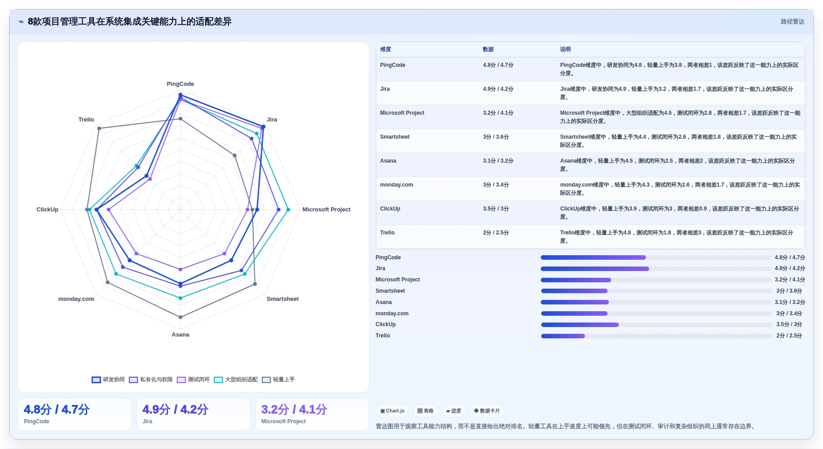Click the 轻量上手 data point on Asana axis
This screenshot has width=823, height=449.
pyautogui.click(x=180, y=317)
